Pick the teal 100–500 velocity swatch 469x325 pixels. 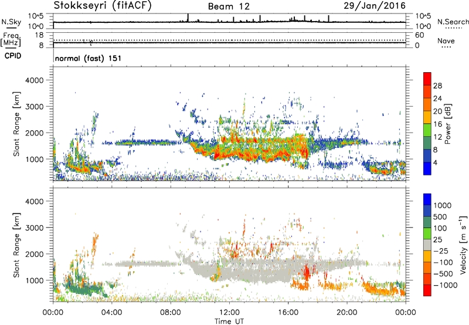(427, 222)
